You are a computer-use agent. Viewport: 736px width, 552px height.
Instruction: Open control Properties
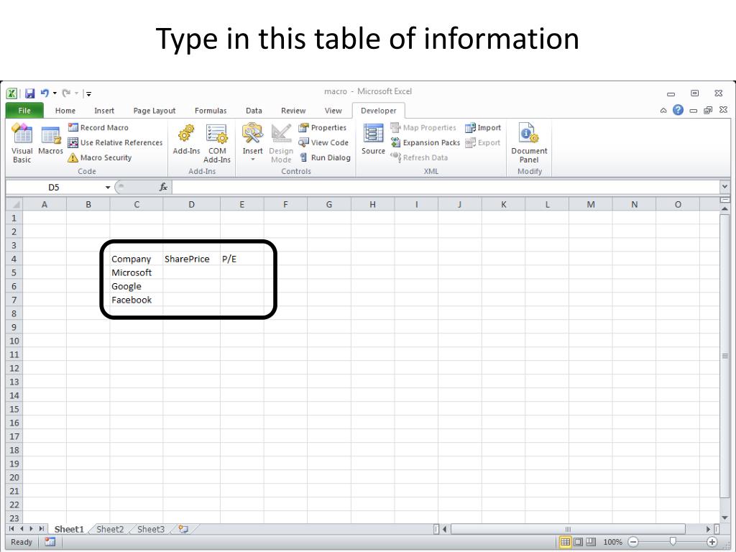click(323, 128)
